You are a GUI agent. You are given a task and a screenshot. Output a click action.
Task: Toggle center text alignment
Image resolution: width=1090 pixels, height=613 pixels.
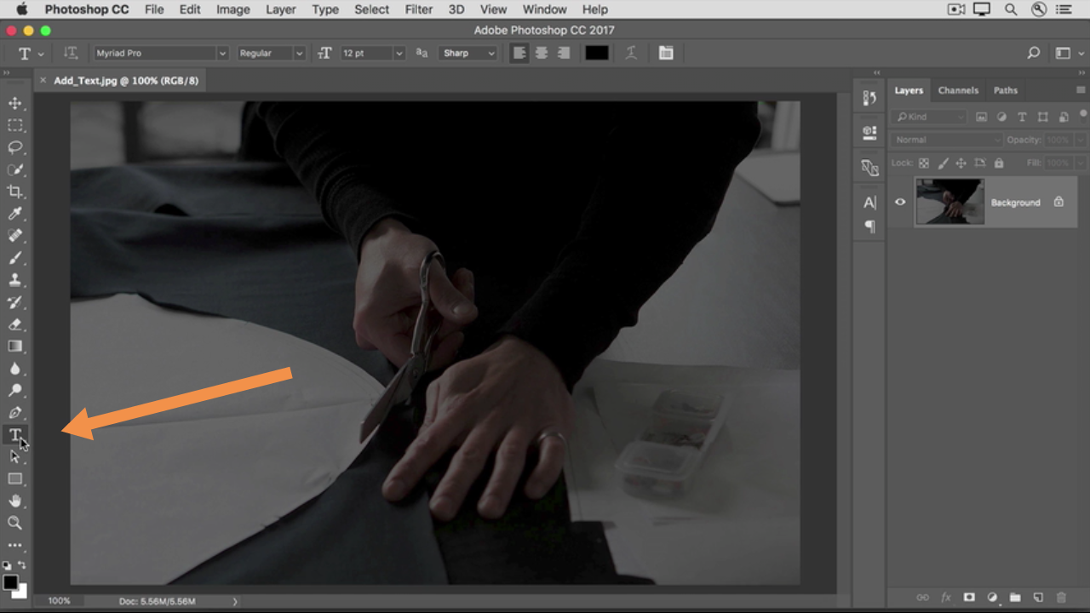click(x=541, y=53)
